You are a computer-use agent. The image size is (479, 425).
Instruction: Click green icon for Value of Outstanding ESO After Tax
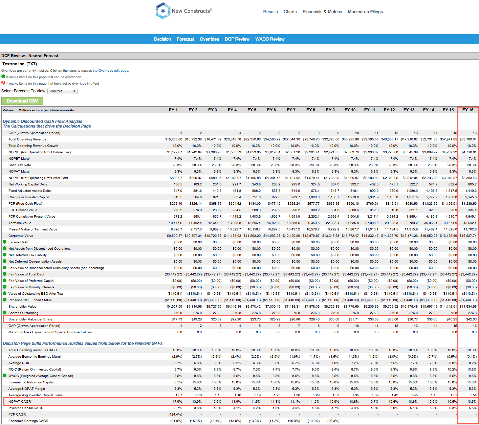click(x=5, y=293)
